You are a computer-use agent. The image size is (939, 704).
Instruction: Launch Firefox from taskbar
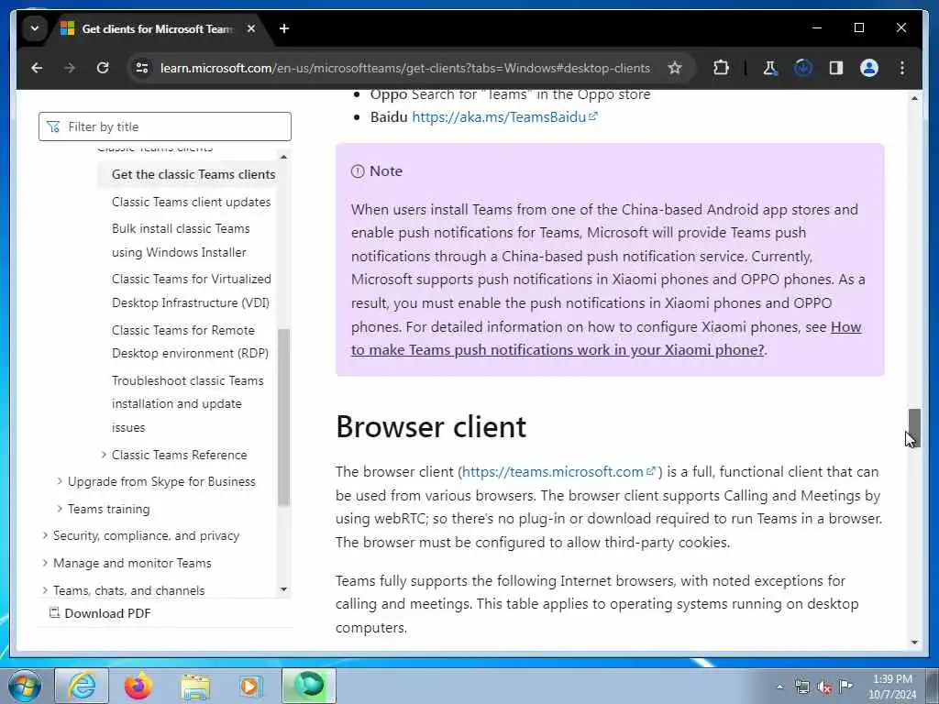pyautogui.click(x=138, y=686)
